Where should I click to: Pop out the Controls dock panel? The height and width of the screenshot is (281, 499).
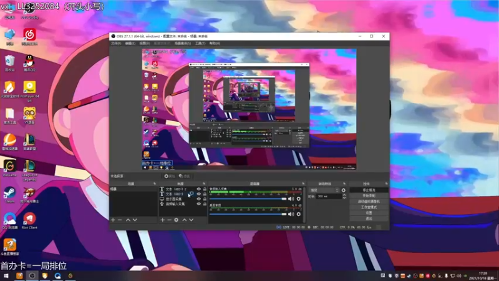pos(386,184)
